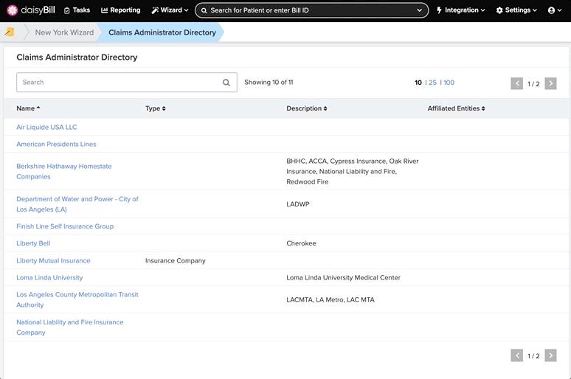Open Liberty Mutual Insurance link
The width and height of the screenshot is (571, 379).
53,261
